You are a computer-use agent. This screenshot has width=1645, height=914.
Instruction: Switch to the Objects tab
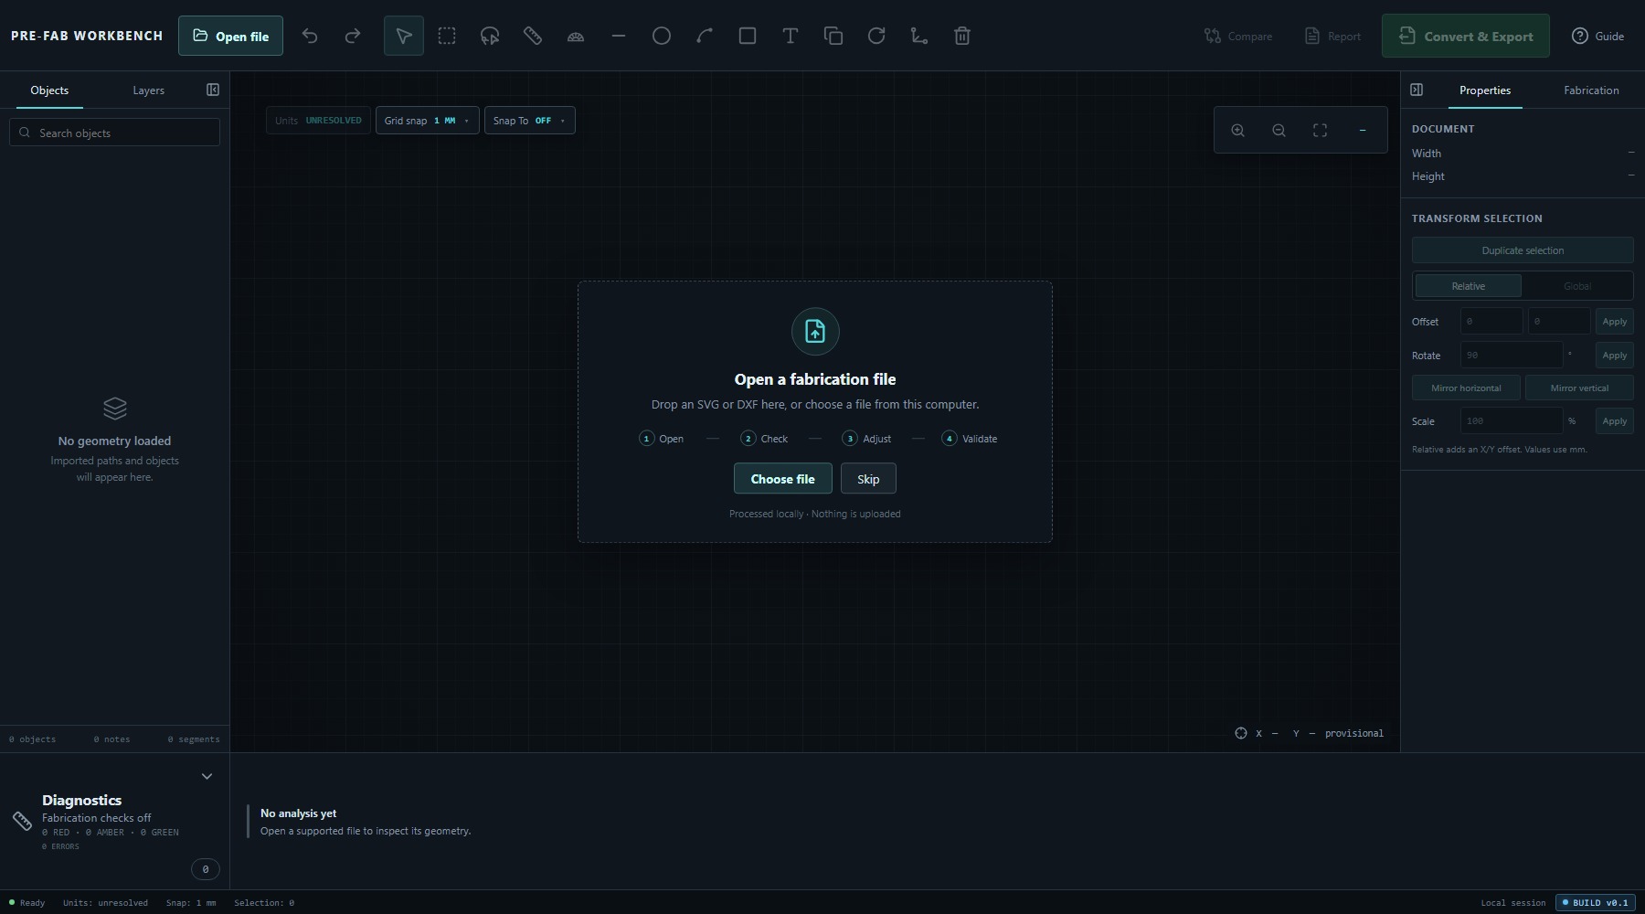tap(49, 90)
